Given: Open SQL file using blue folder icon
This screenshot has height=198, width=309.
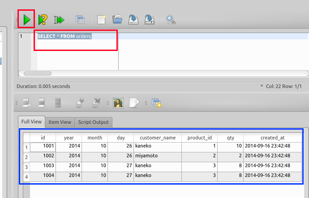Looking at the screenshot, I should tap(117, 20).
